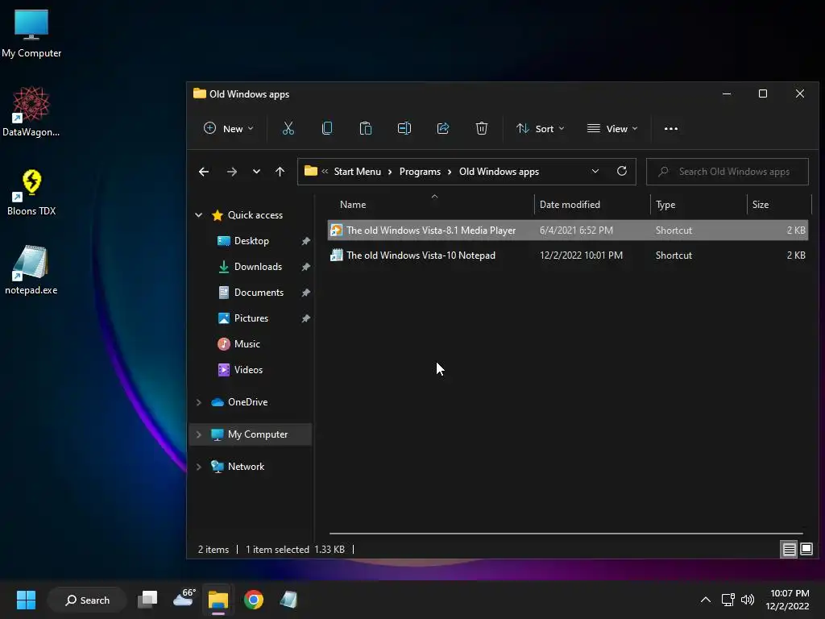Expand the Network tree node

pyautogui.click(x=199, y=467)
